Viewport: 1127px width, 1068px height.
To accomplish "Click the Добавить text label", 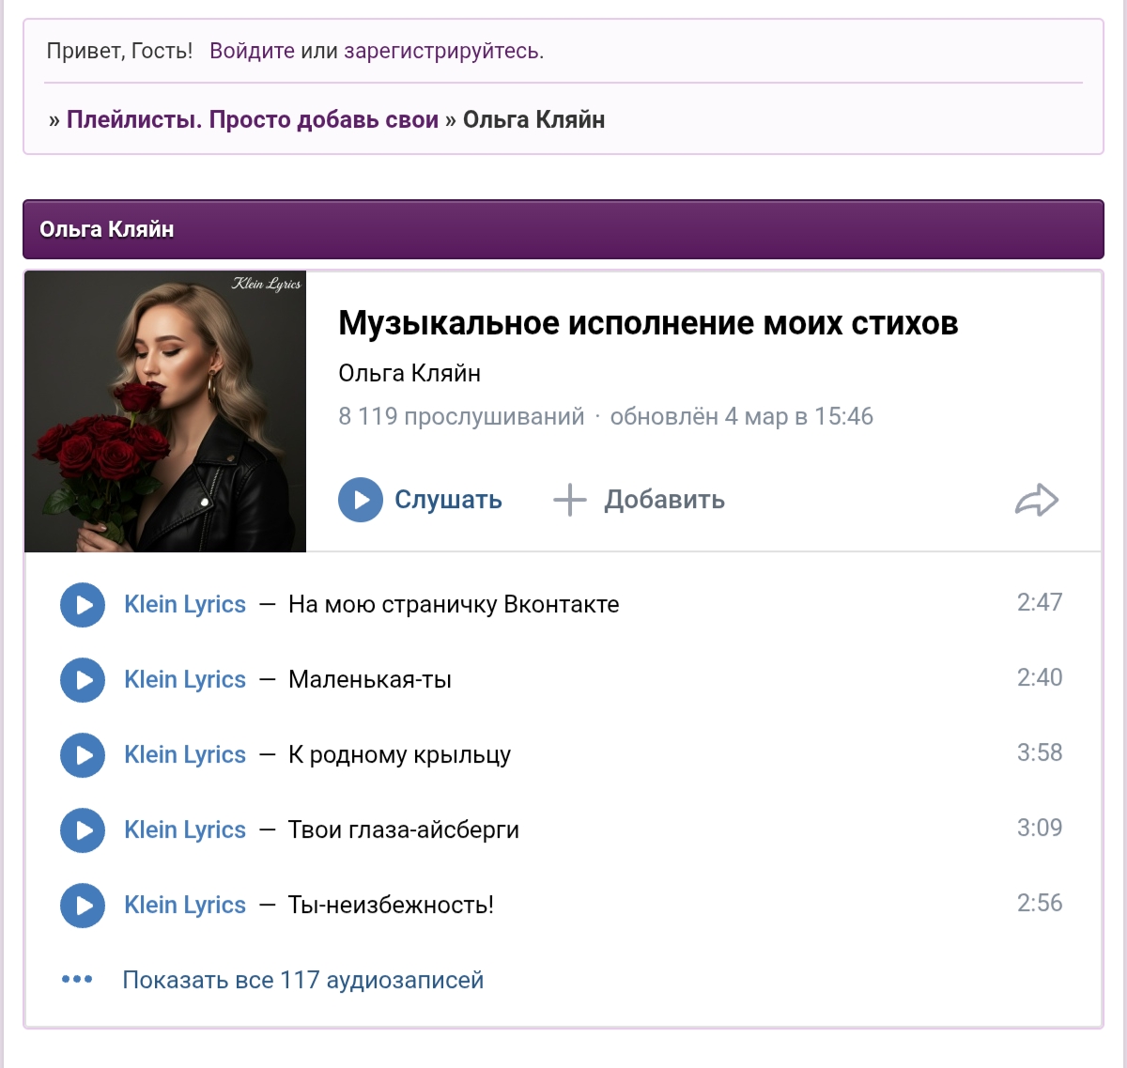I will 664,500.
